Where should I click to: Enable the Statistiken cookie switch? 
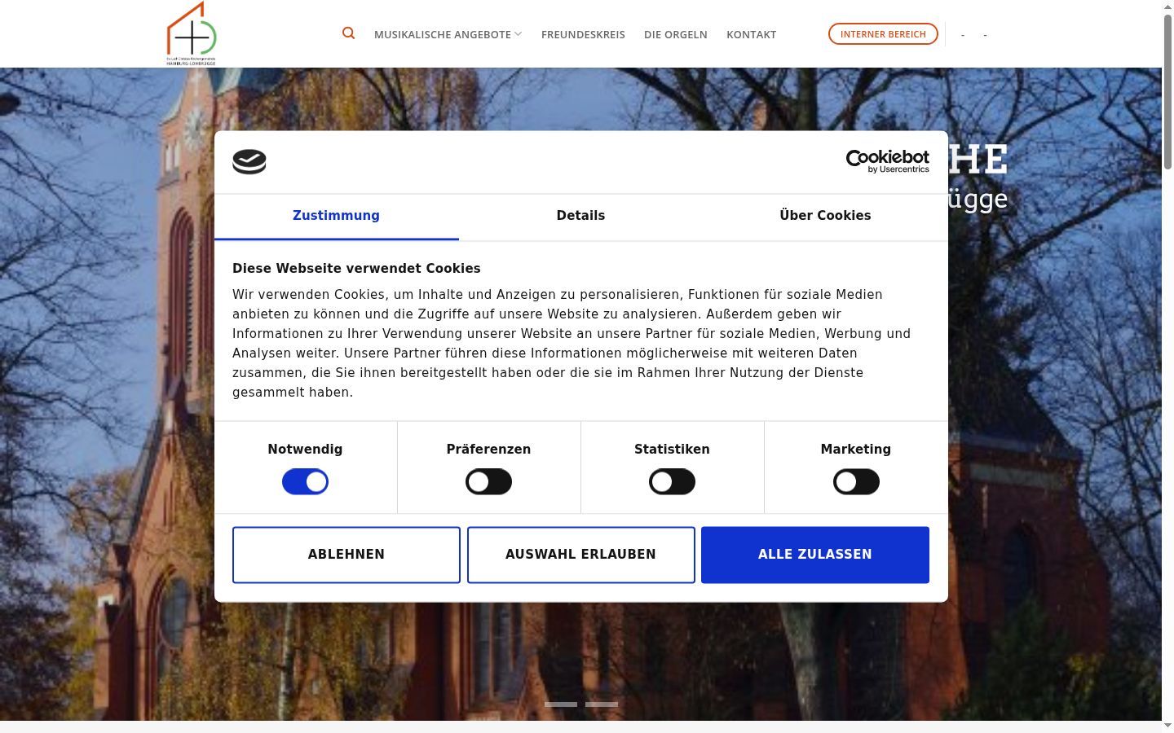(x=672, y=482)
